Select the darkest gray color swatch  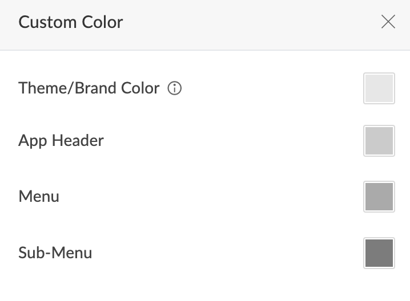tap(379, 253)
